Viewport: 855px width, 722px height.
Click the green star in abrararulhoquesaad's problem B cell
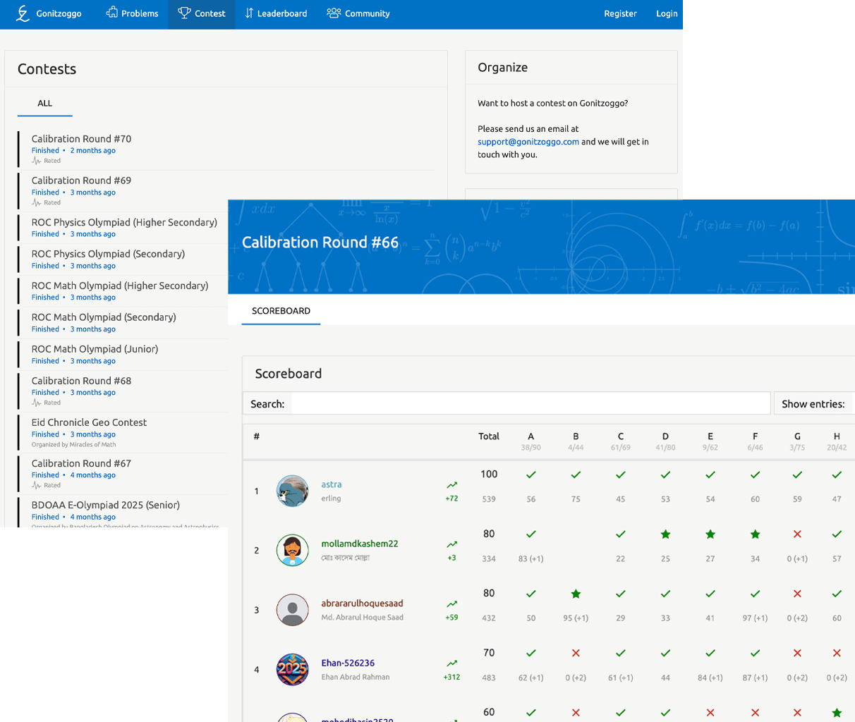(x=576, y=594)
